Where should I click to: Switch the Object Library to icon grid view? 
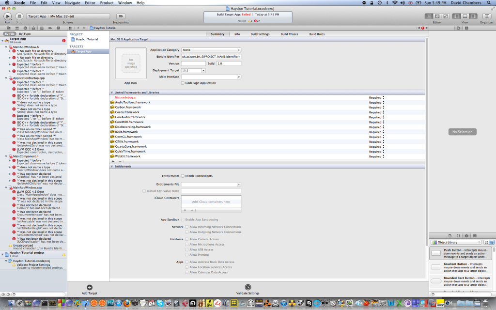486,242
